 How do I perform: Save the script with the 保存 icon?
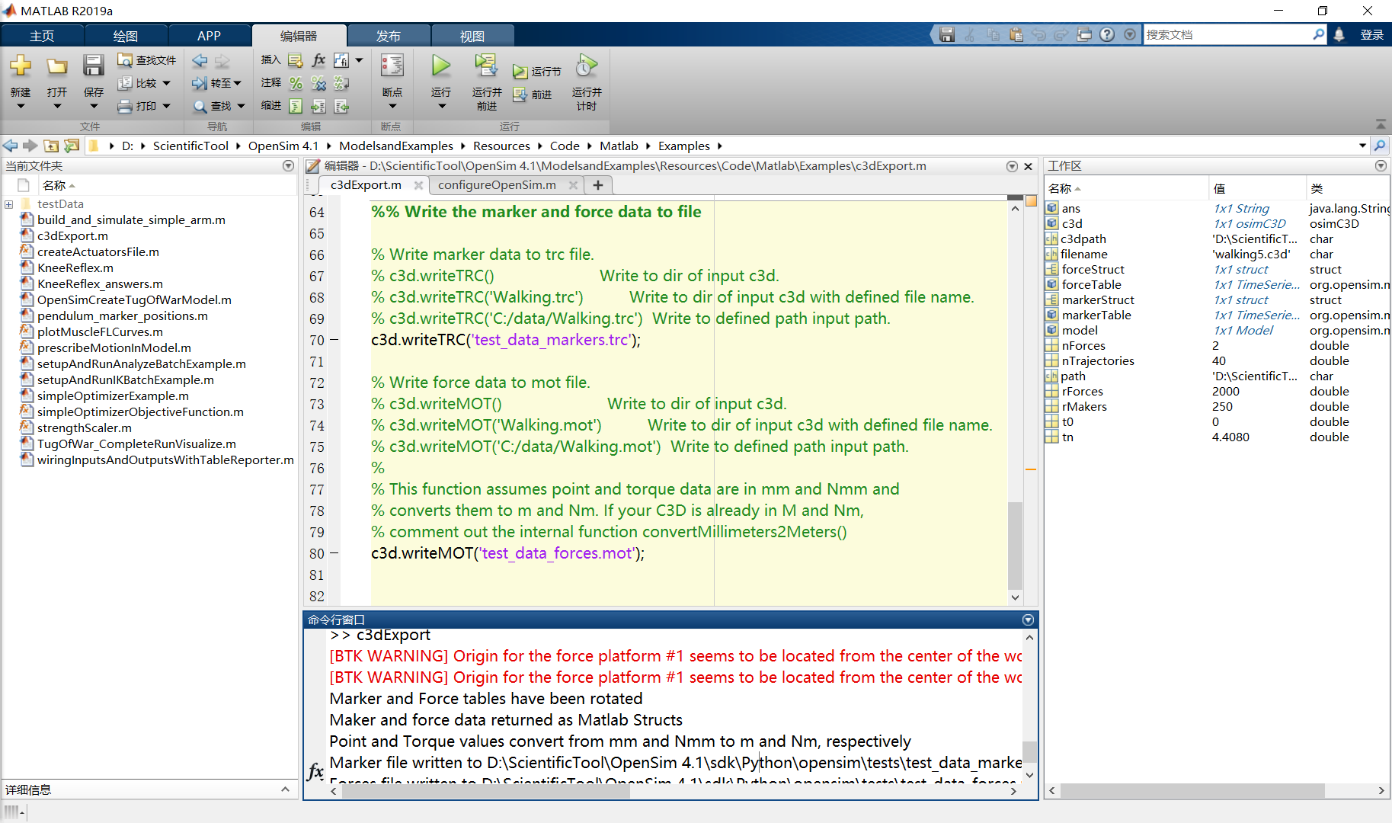93,66
